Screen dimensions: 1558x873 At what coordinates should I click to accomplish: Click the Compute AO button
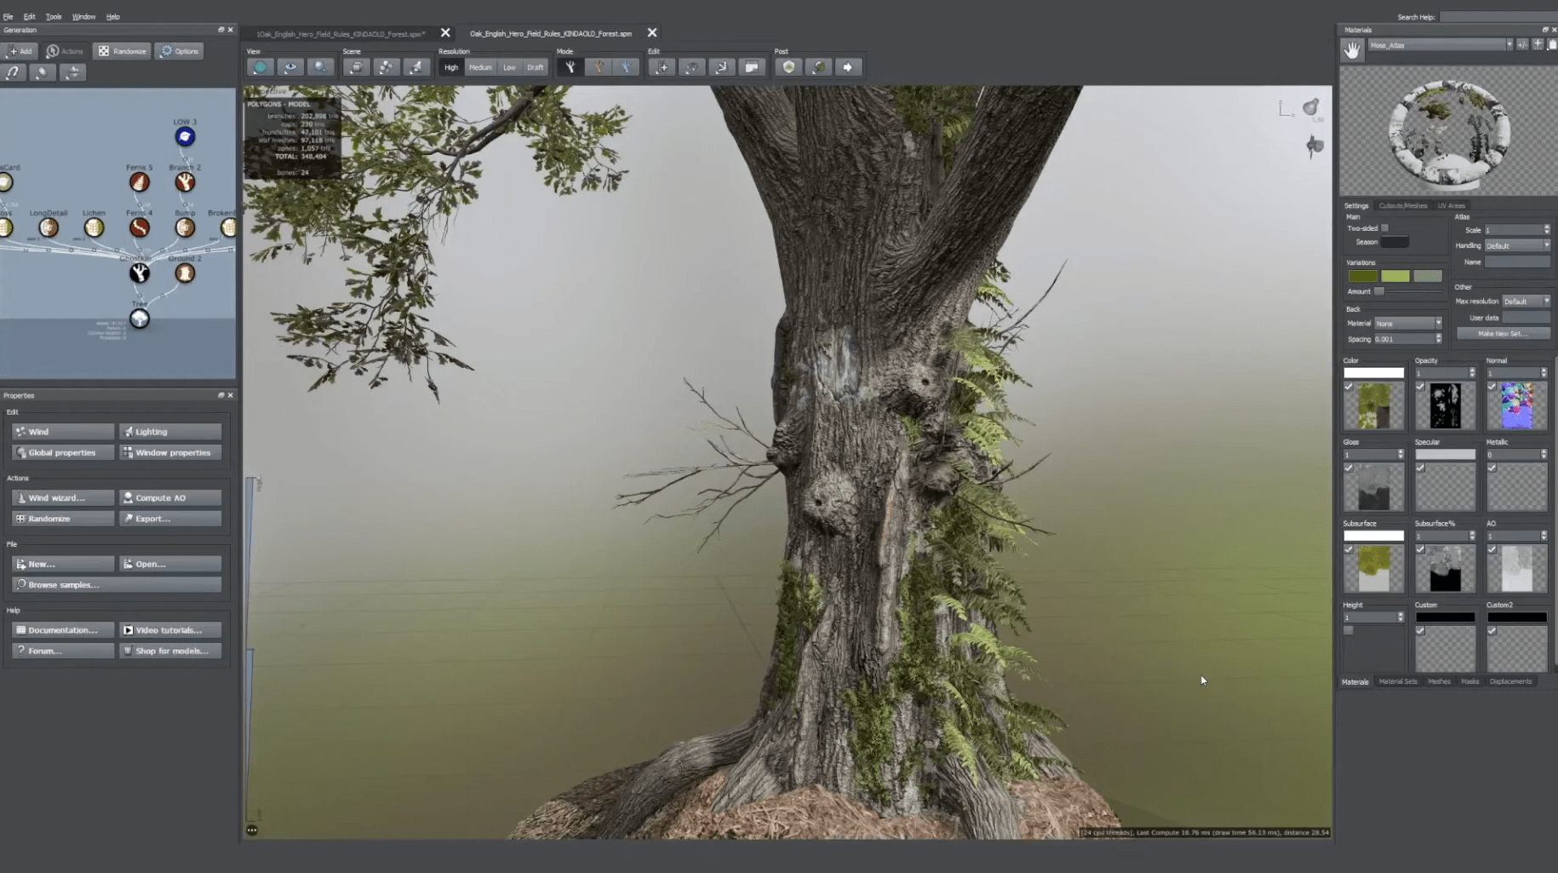click(x=170, y=497)
